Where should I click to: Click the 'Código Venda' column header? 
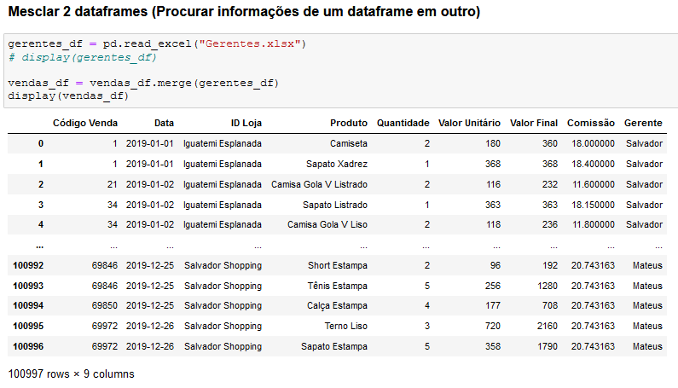tap(85, 124)
